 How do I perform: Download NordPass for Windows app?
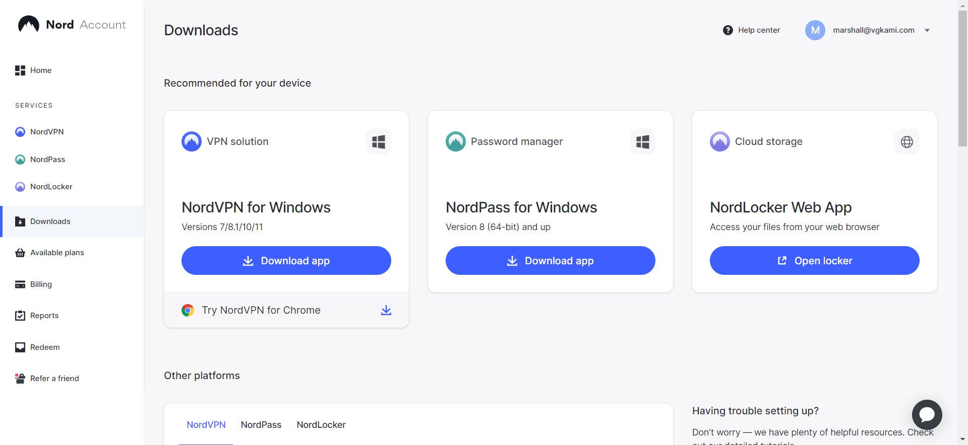pyautogui.click(x=551, y=261)
